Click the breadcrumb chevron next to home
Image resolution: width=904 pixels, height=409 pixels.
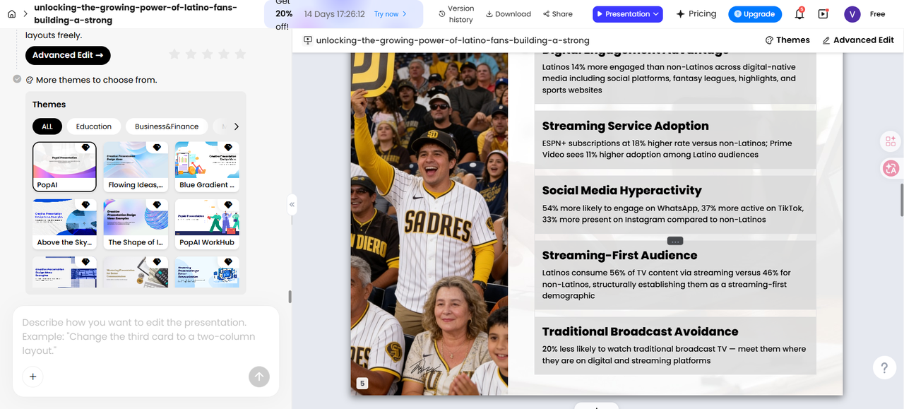(x=25, y=14)
